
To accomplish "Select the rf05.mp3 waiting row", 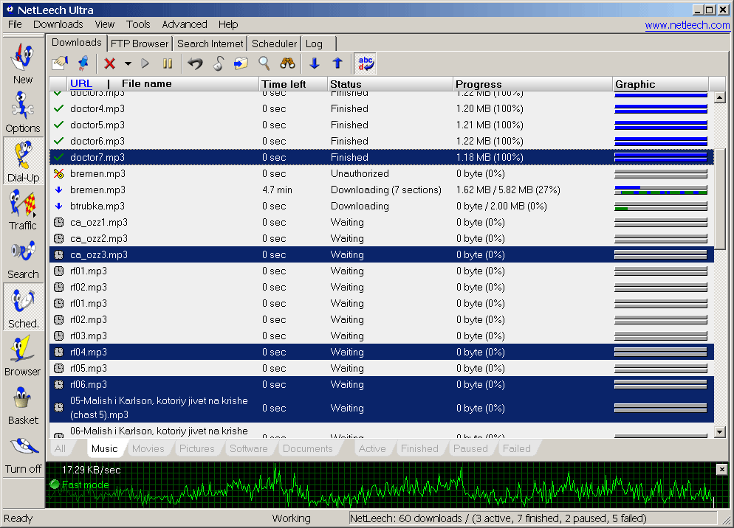I will 382,368.
